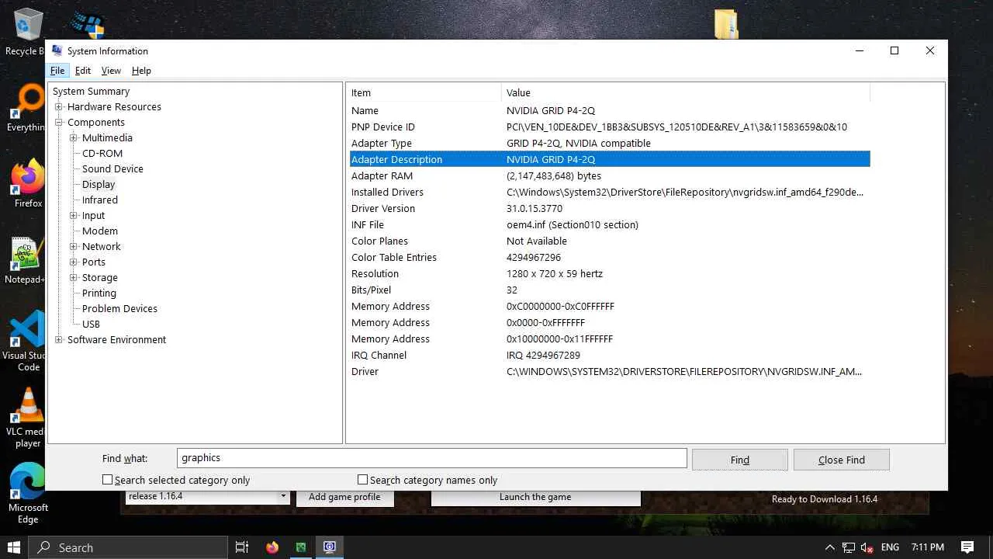Select the folder icon on the desktop
Screen dimensions: 993x559
(726, 24)
